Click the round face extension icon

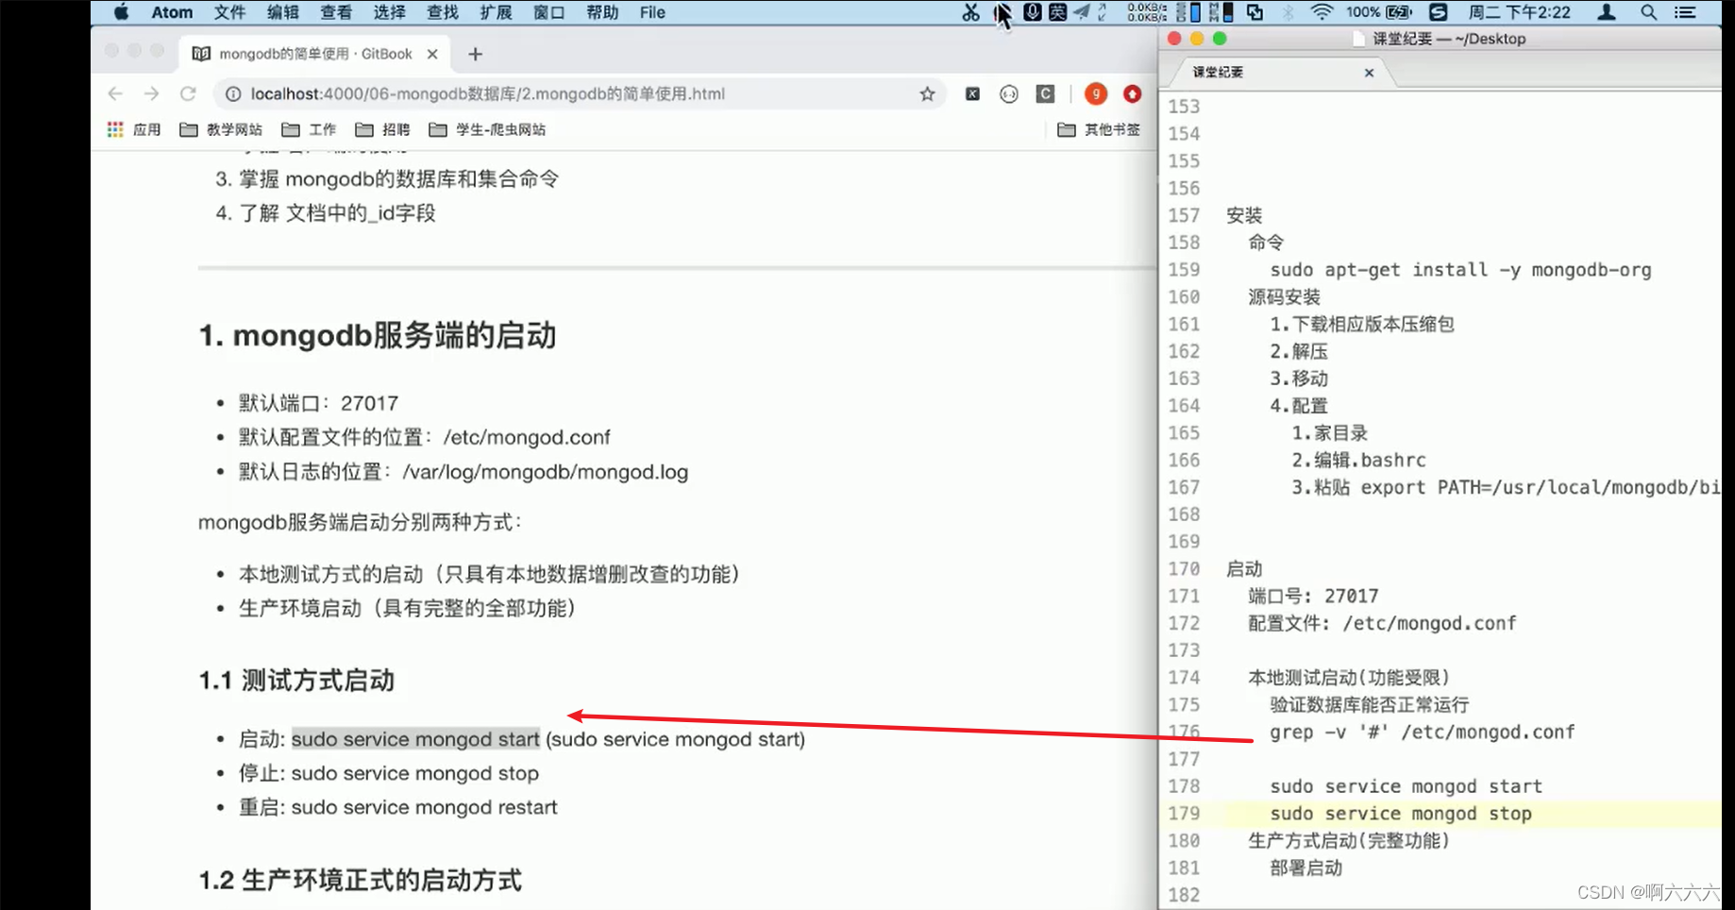click(x=1009, y=93)
